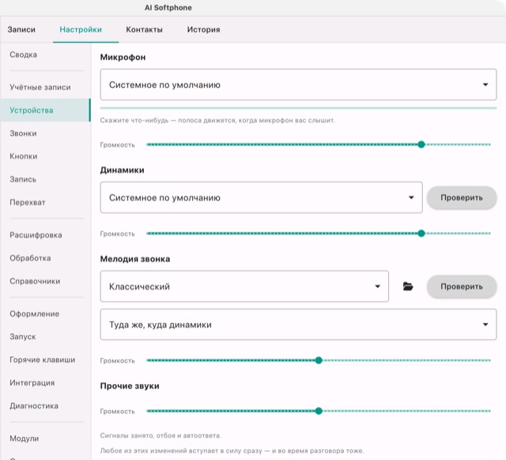Screen dimensions: 506x460
Task: Go to the История tab
Action: click(x=204, y=29)
